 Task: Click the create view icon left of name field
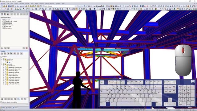[x=2, y=48]
